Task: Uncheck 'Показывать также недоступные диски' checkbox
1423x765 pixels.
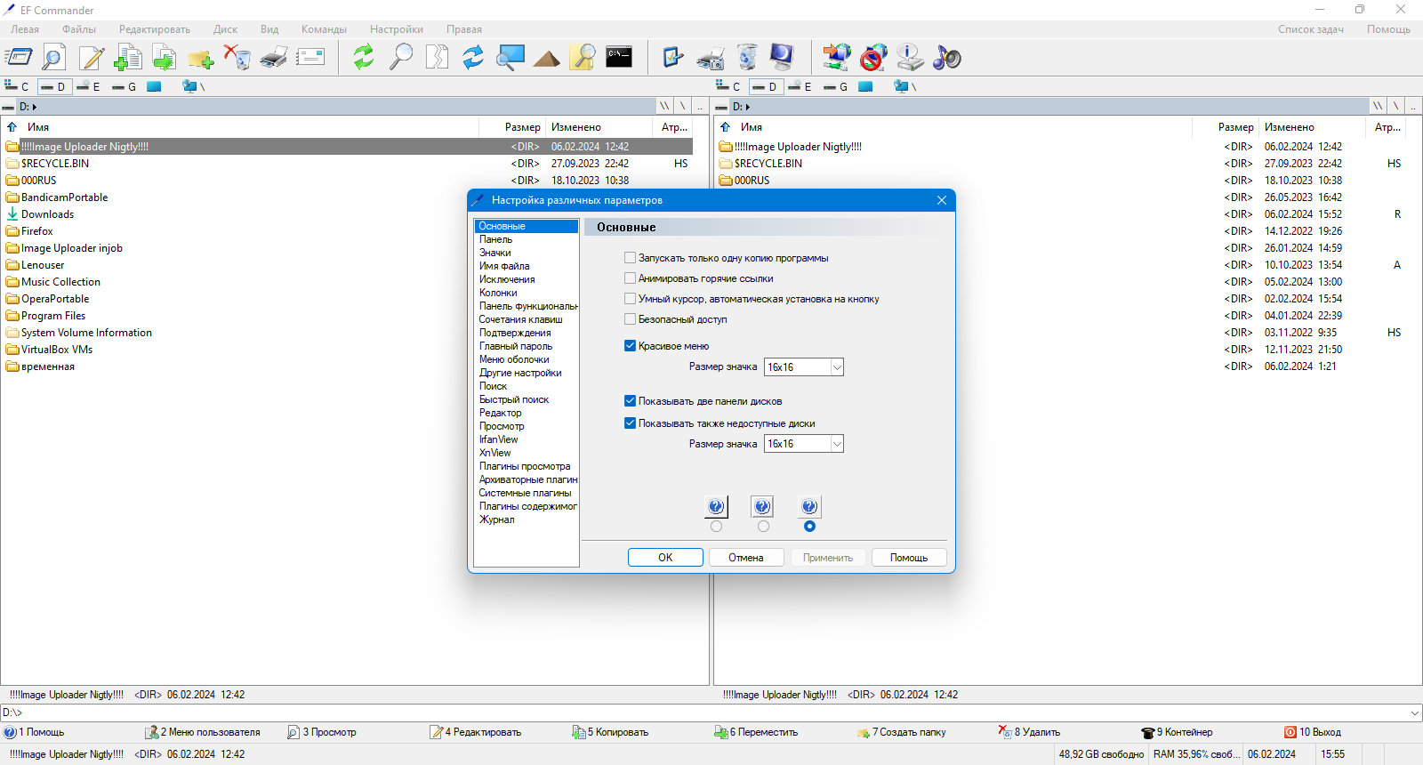Action: (630, 423)
